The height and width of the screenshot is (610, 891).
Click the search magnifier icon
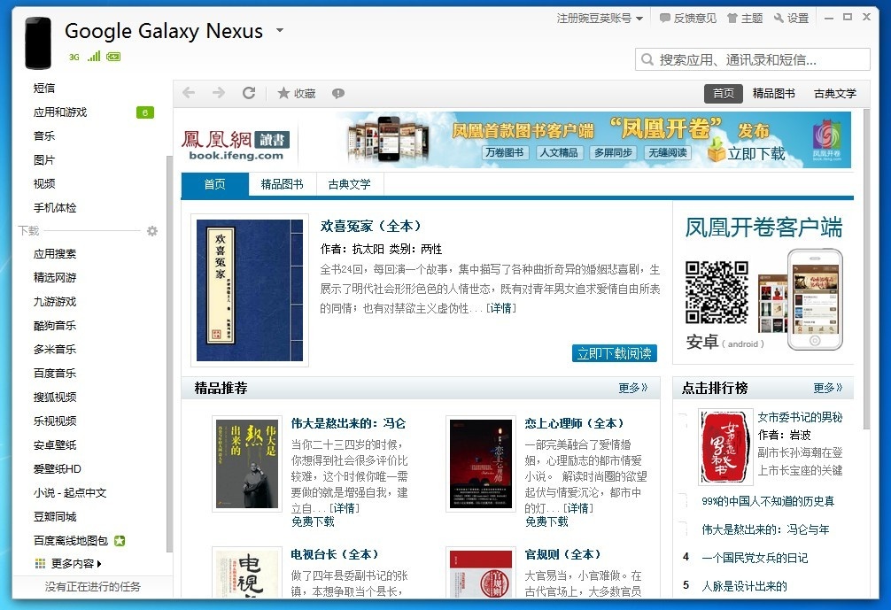tap(647, 59)
